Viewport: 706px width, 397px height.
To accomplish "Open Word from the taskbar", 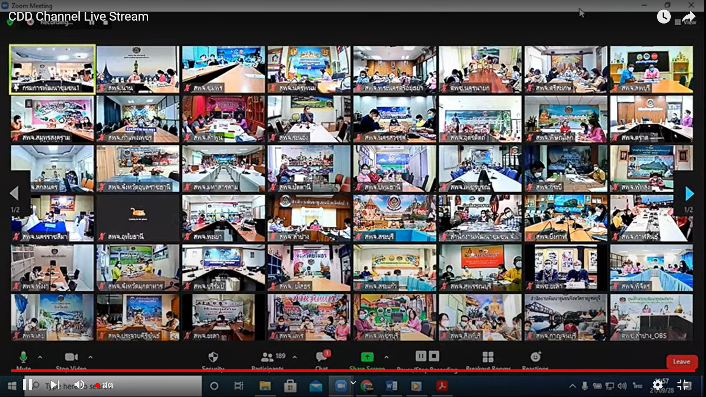I will (392, 386).
